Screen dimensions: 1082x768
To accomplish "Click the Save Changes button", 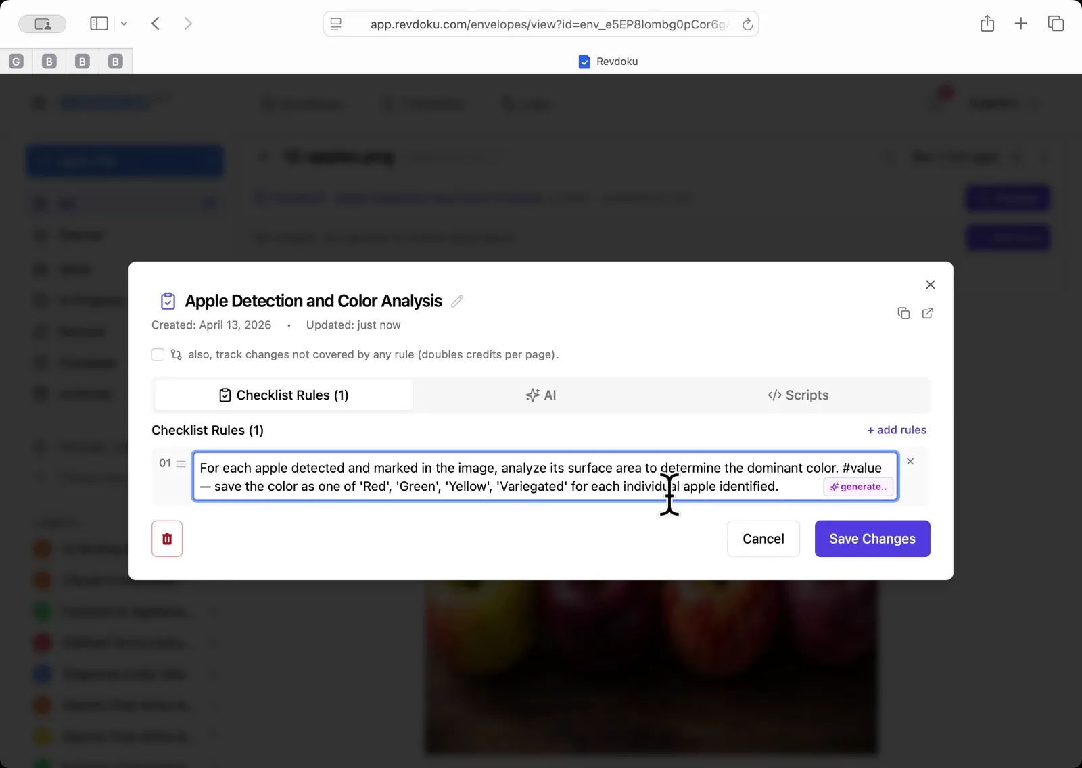I will tap(872, 539).
